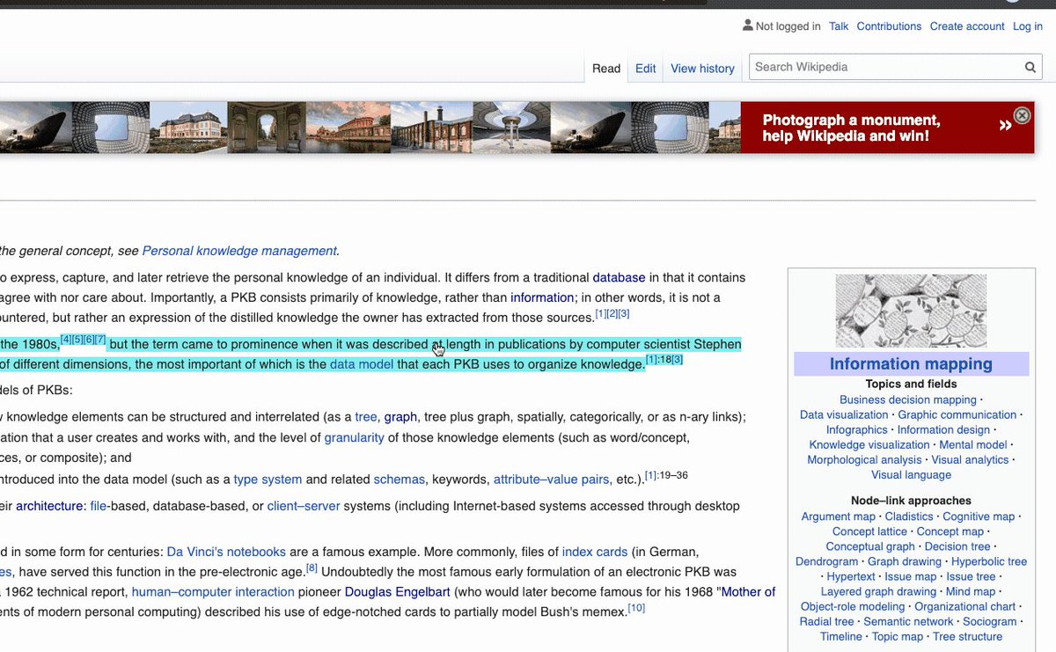Click the banner double-arrow icon
Viewport: 1056px width, 652px height.
1005,126
